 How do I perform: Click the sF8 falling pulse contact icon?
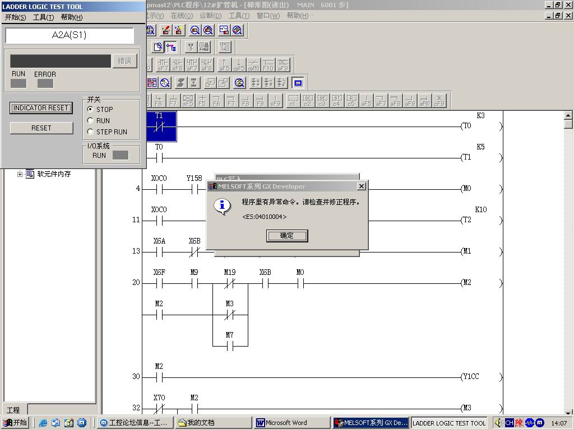point(178,64)
